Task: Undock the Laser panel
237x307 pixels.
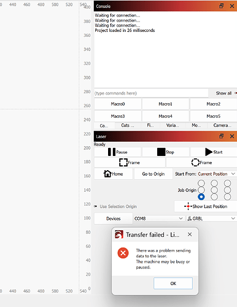Action: [x=221, y=136]
